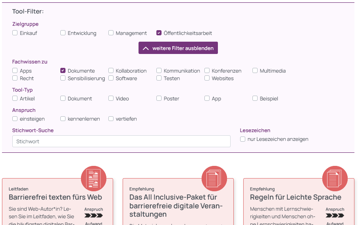Open Regeln für Leichte Sprache
The image size is (358, 225).
coord(296,197)
